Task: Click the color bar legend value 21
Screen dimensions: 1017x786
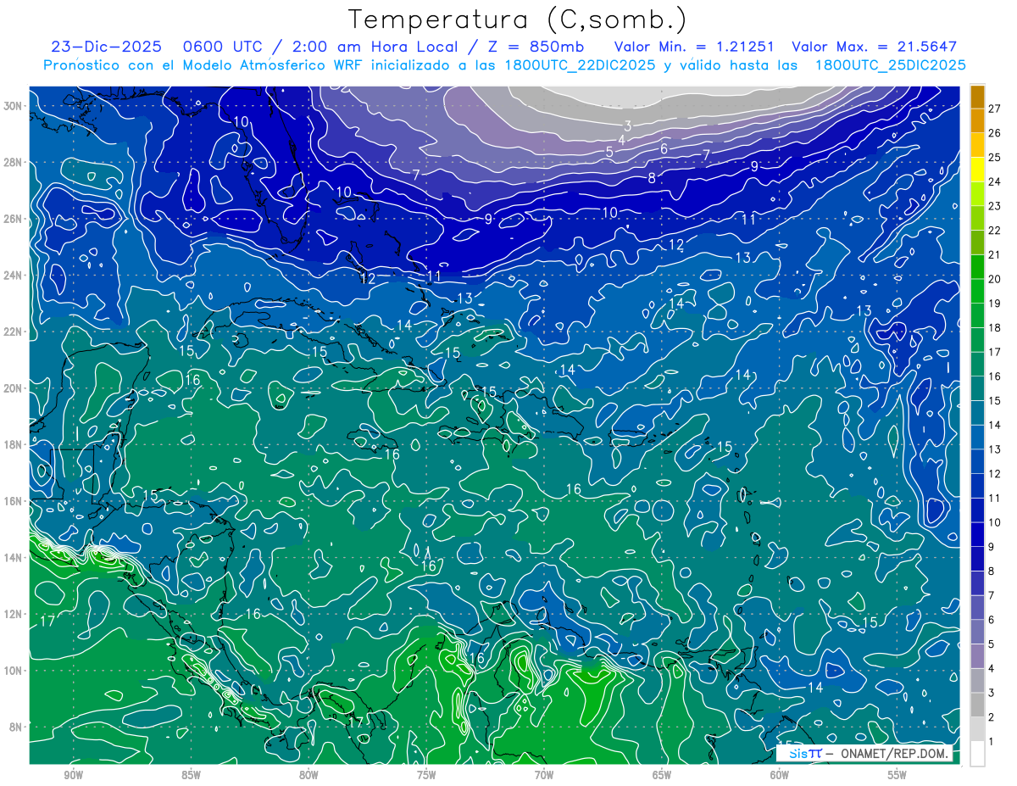Action: coord(994,254)
